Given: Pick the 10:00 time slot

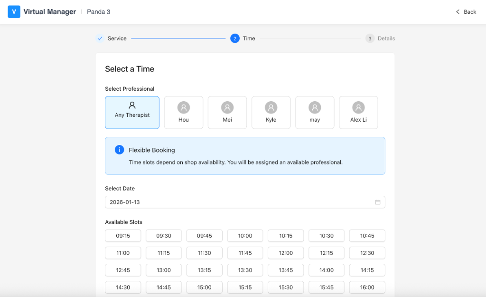Looking at the screenshot, I should tap(245, 236).
